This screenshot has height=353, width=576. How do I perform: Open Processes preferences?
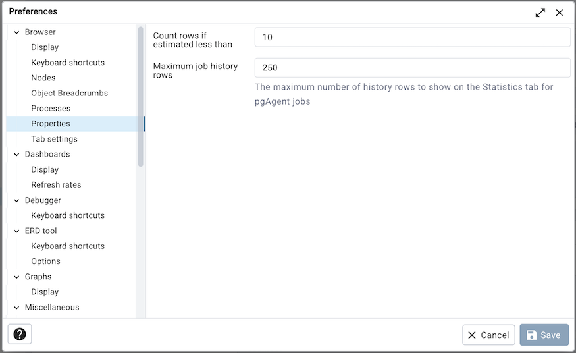pos(51,109)
